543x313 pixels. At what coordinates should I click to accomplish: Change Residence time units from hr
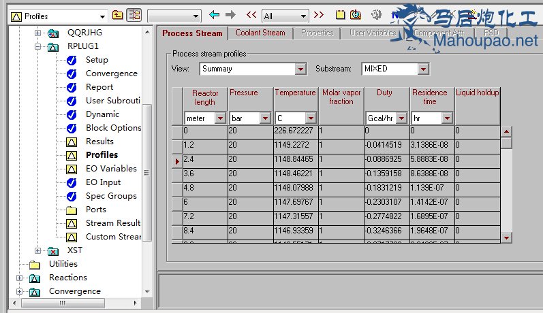coord(447,118)
